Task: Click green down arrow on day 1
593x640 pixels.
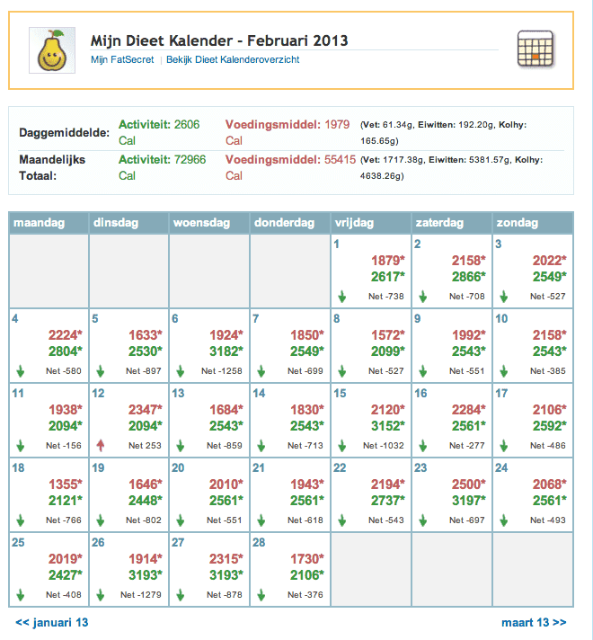Action: (342, 297)
